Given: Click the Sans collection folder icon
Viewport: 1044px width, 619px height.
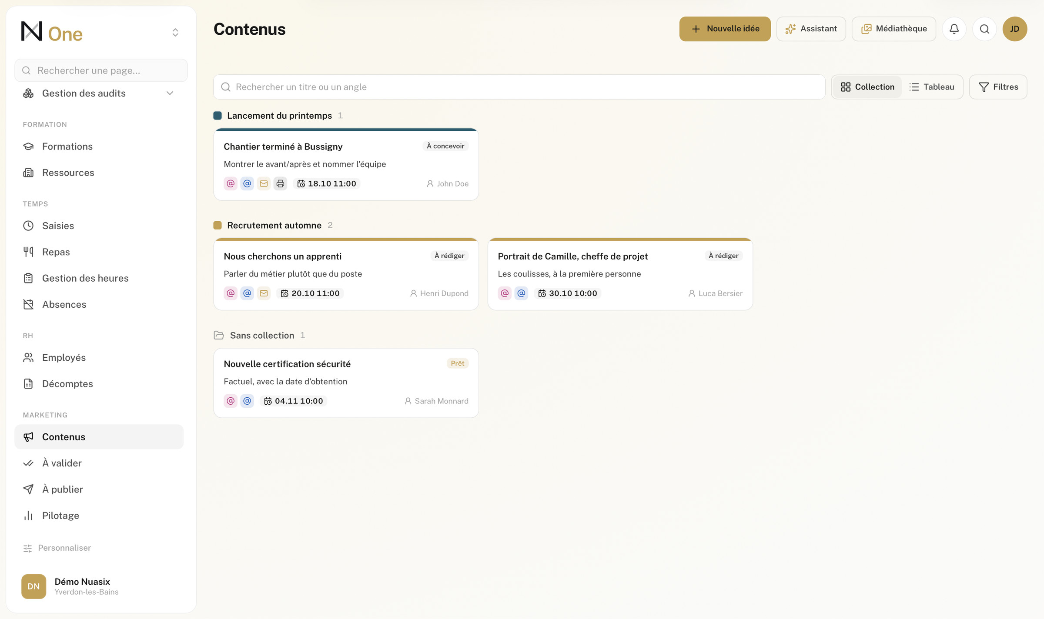Looking at the screenshot, I should point(219,335).
